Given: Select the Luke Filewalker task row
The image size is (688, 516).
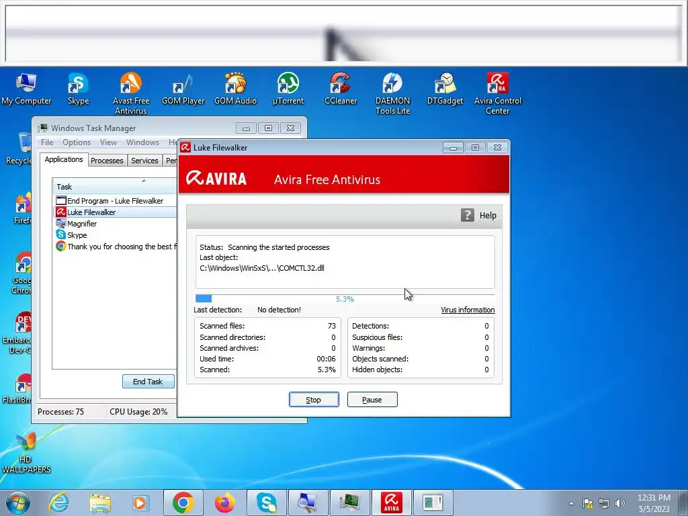Looking at the screenshot, I should click(x=115, y=212).
